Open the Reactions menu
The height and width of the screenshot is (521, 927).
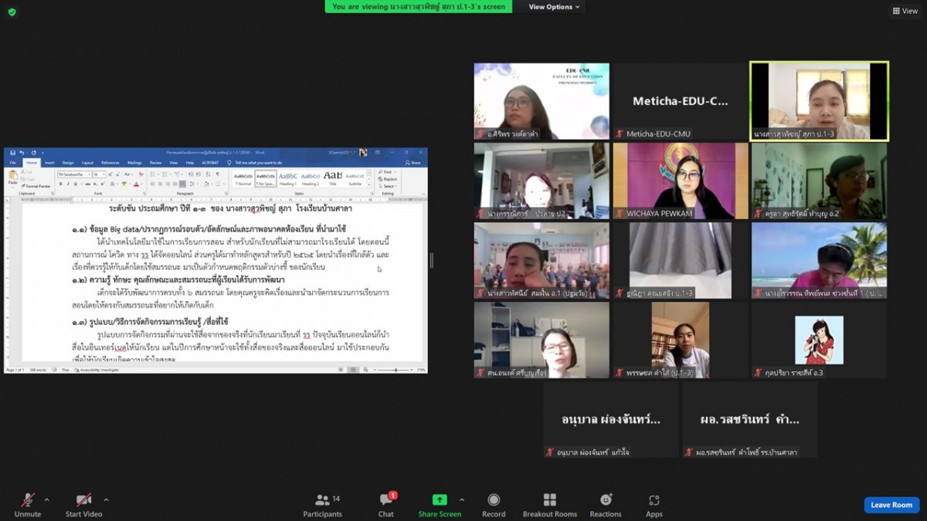[606, 505]
